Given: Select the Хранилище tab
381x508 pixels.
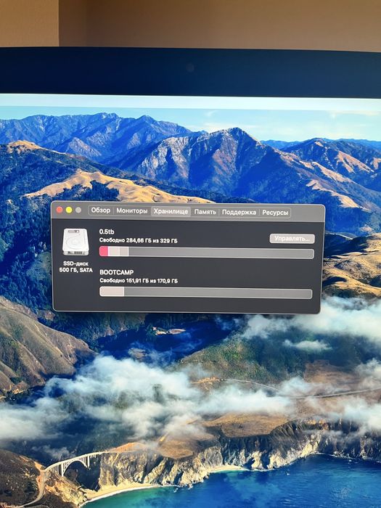Looking at the screenshot, I should [171, 212].
